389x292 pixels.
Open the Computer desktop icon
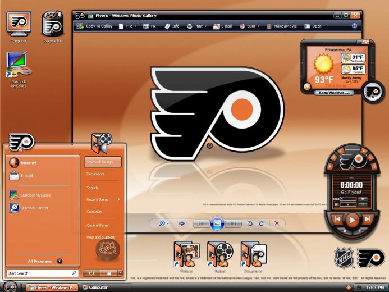click(x=19, y=28)
